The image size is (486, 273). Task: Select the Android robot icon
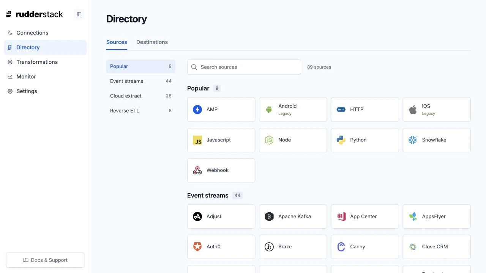269,110
